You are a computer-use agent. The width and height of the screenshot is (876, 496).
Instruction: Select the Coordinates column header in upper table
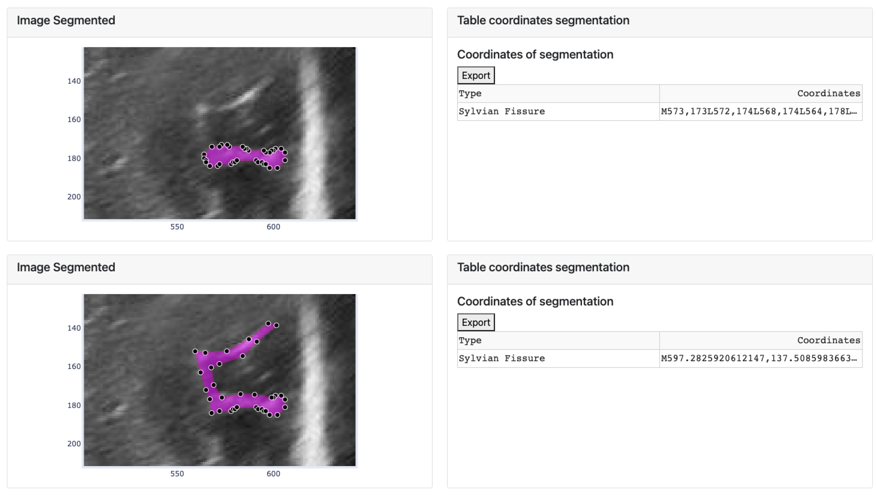pos(828,93)
